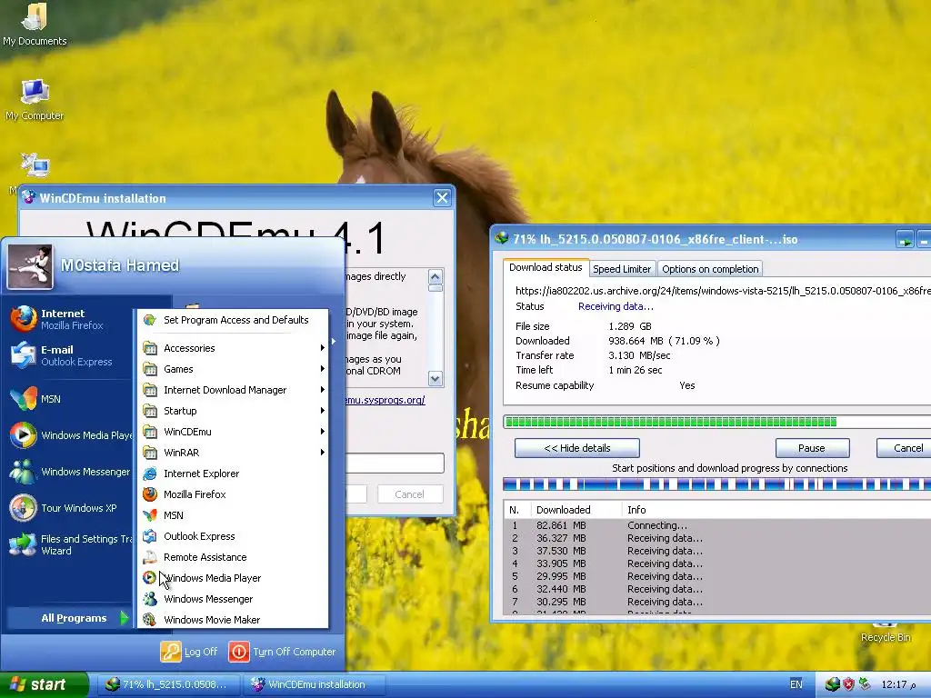Open Outlook Express pinned E-mail entry

pos(70,355)
